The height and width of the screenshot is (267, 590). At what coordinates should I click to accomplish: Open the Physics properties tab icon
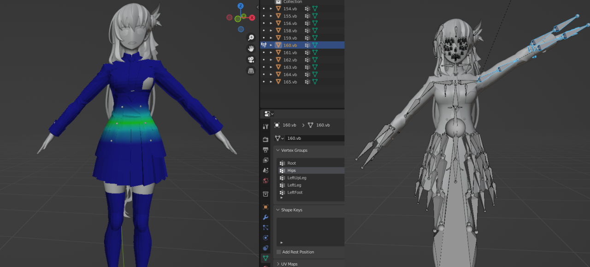pyautogui.click(x=265, y=238)
